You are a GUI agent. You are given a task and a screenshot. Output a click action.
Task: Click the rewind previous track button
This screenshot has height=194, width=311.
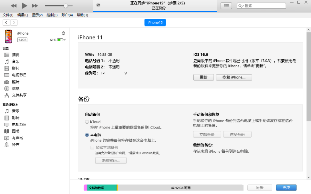pos(14,6)
